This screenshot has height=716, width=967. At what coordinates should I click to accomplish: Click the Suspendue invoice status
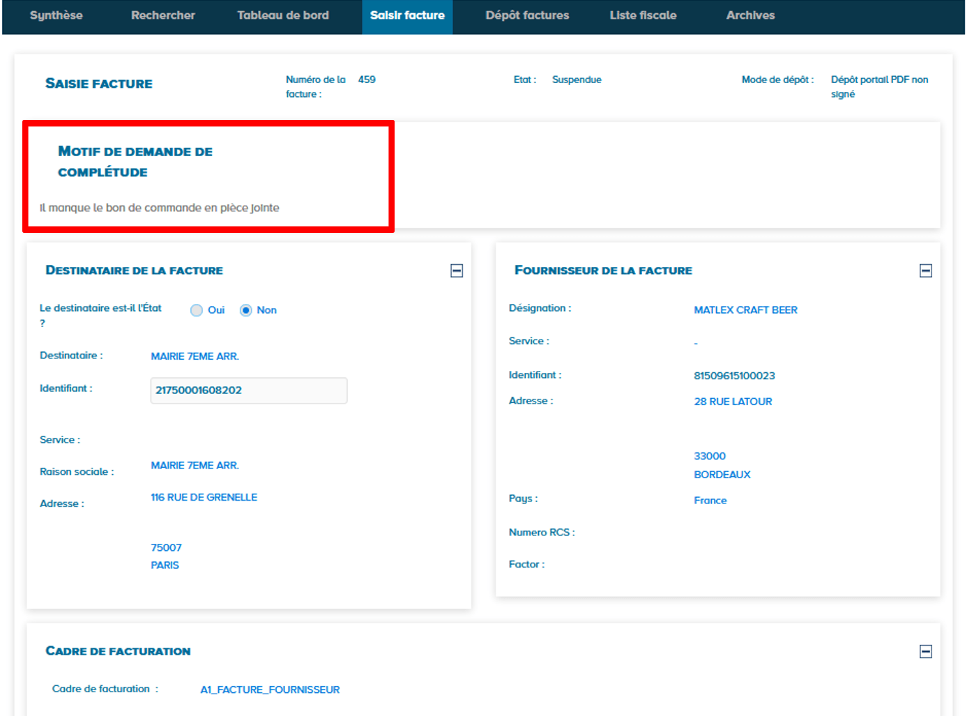(577, 79)
